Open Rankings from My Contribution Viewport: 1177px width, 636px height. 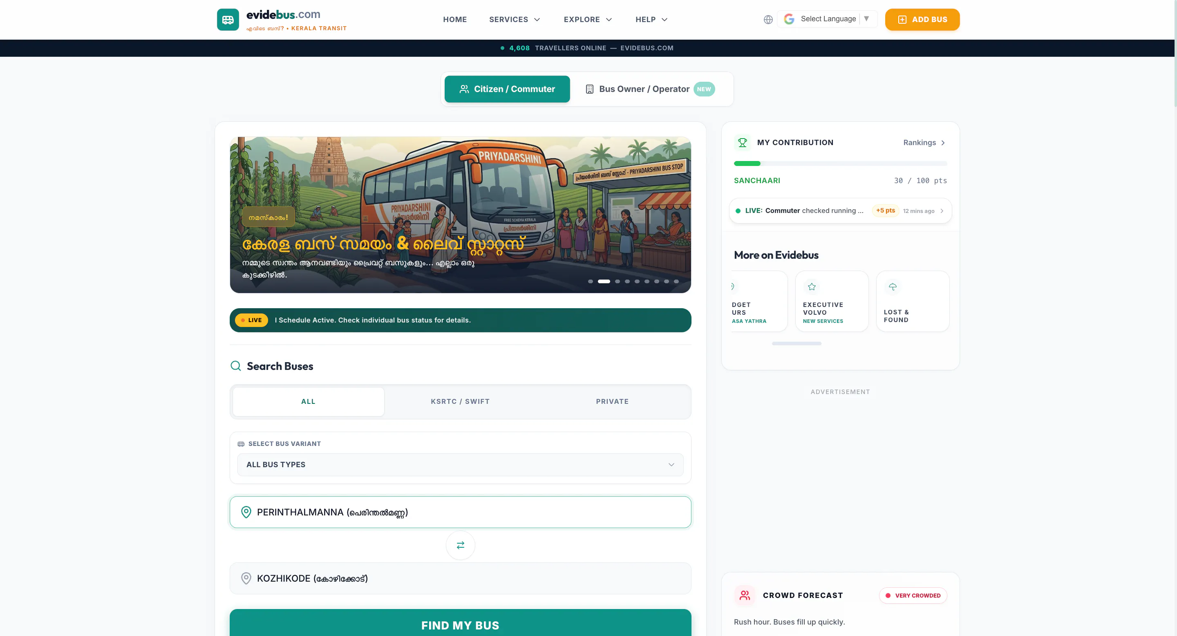[924, 143]
